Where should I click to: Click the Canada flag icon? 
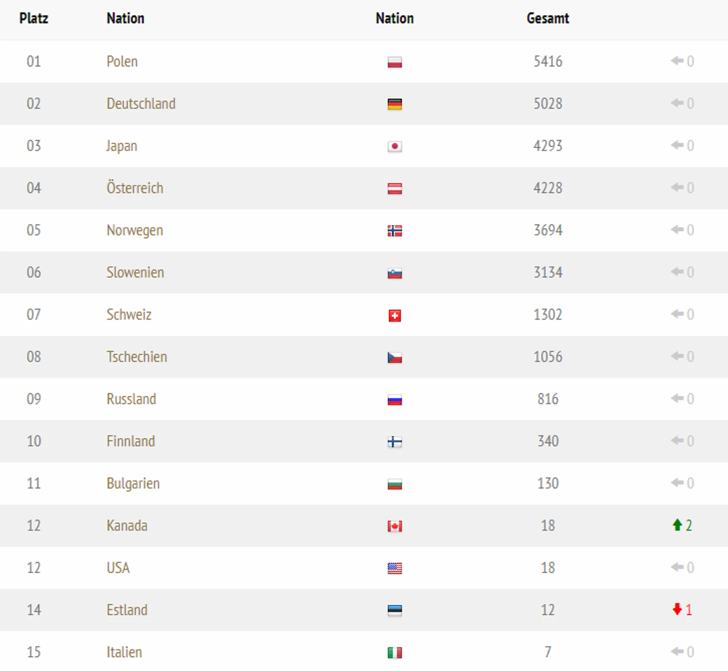coord(394,526)
